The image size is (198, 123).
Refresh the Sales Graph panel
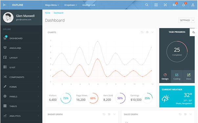point(180,114)
